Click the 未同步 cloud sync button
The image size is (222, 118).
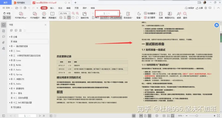(x=189, y=8)
